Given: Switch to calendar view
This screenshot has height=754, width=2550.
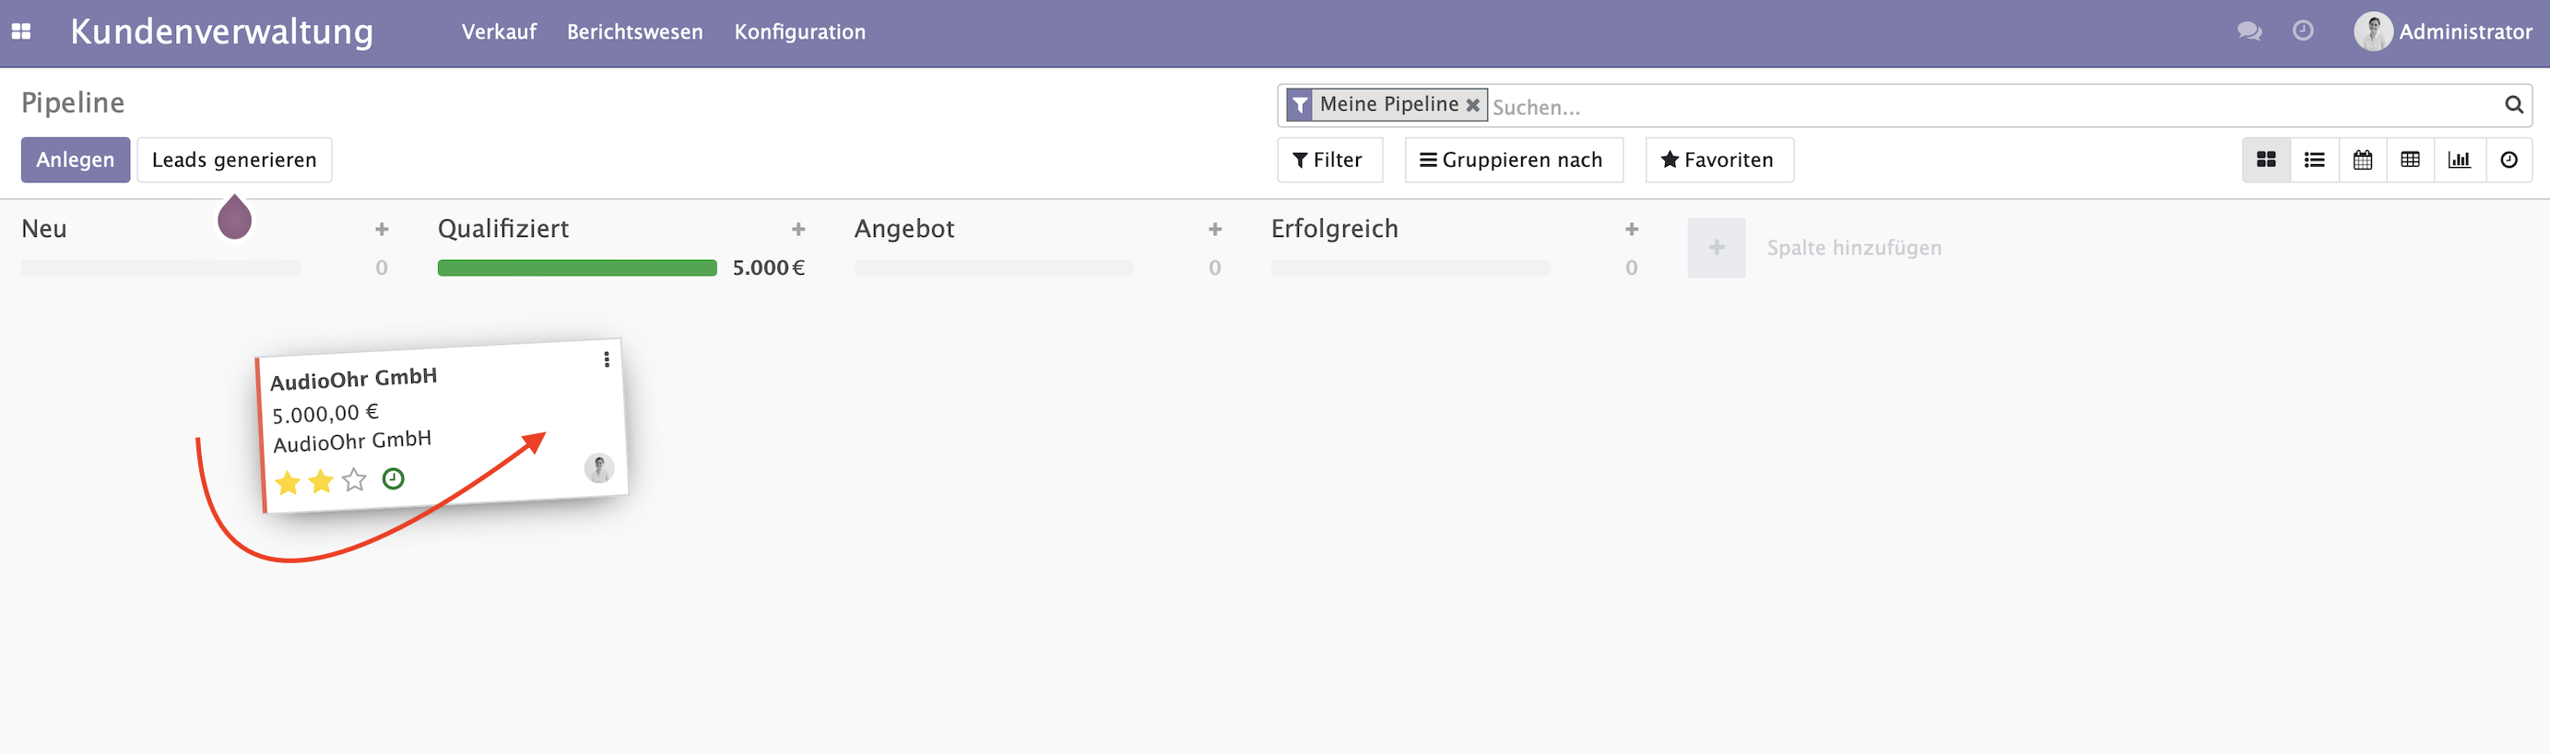Looking at the screenshot, I should (x=2363, y=159).
